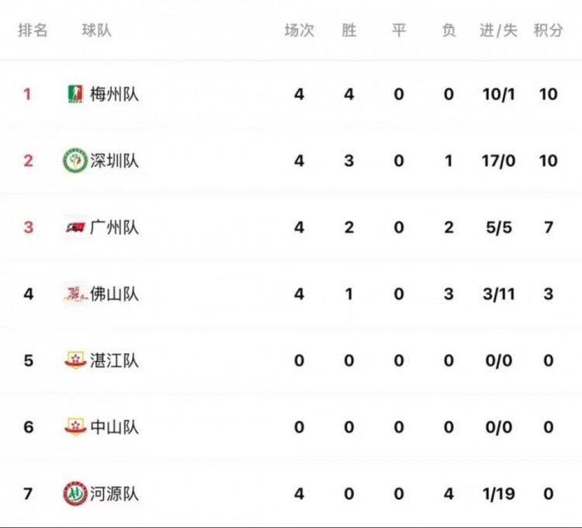This screenshot has width=582, height=528.
Task: Open the 梅州队 team name
Action: (x=114, y=94)
